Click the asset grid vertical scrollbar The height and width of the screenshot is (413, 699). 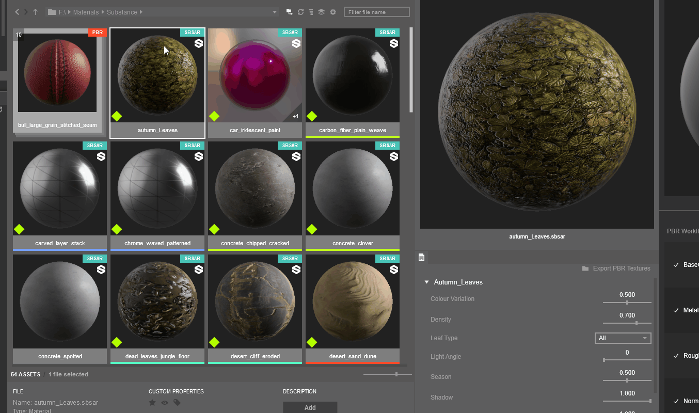(x=411, y=70)
